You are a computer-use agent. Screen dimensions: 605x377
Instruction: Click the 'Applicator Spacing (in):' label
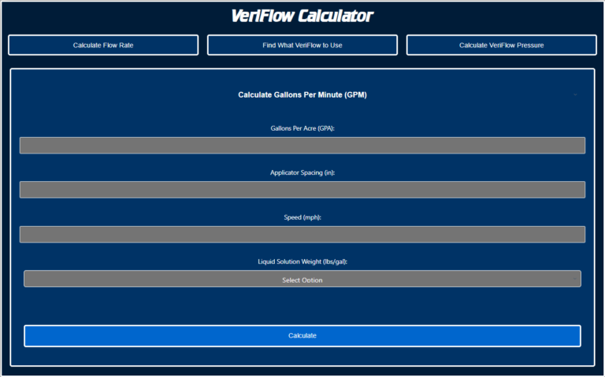click(x=302, y=172)
